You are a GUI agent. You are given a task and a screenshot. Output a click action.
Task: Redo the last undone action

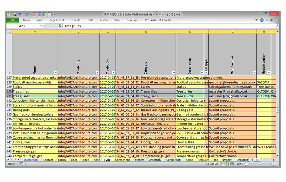click(x=27, y=14)
